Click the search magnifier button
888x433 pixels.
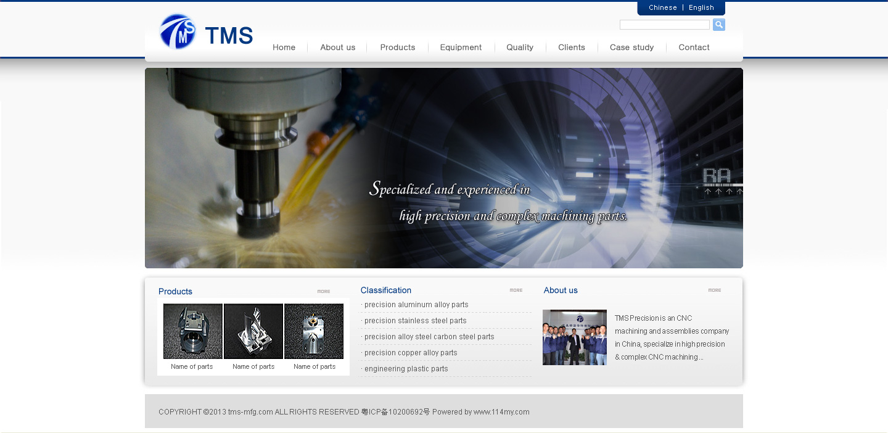(x=718, y=25)
